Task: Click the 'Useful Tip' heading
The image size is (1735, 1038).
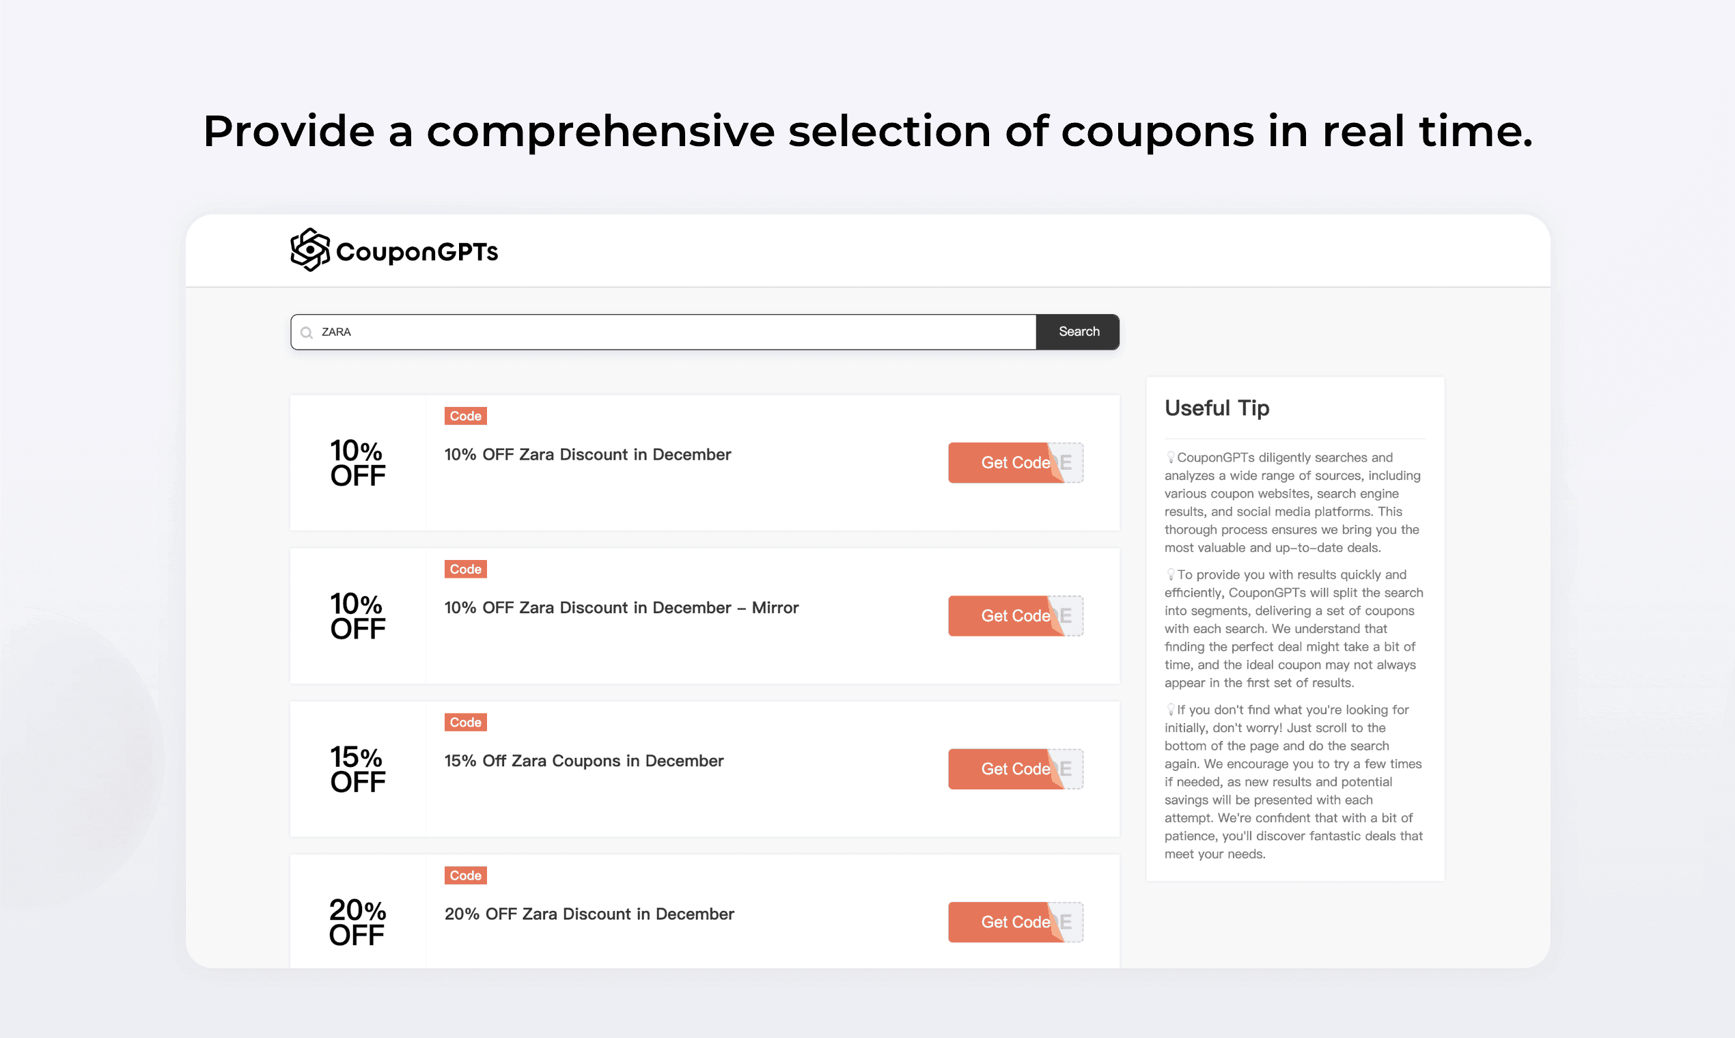Action: [x=1217, y=408]
